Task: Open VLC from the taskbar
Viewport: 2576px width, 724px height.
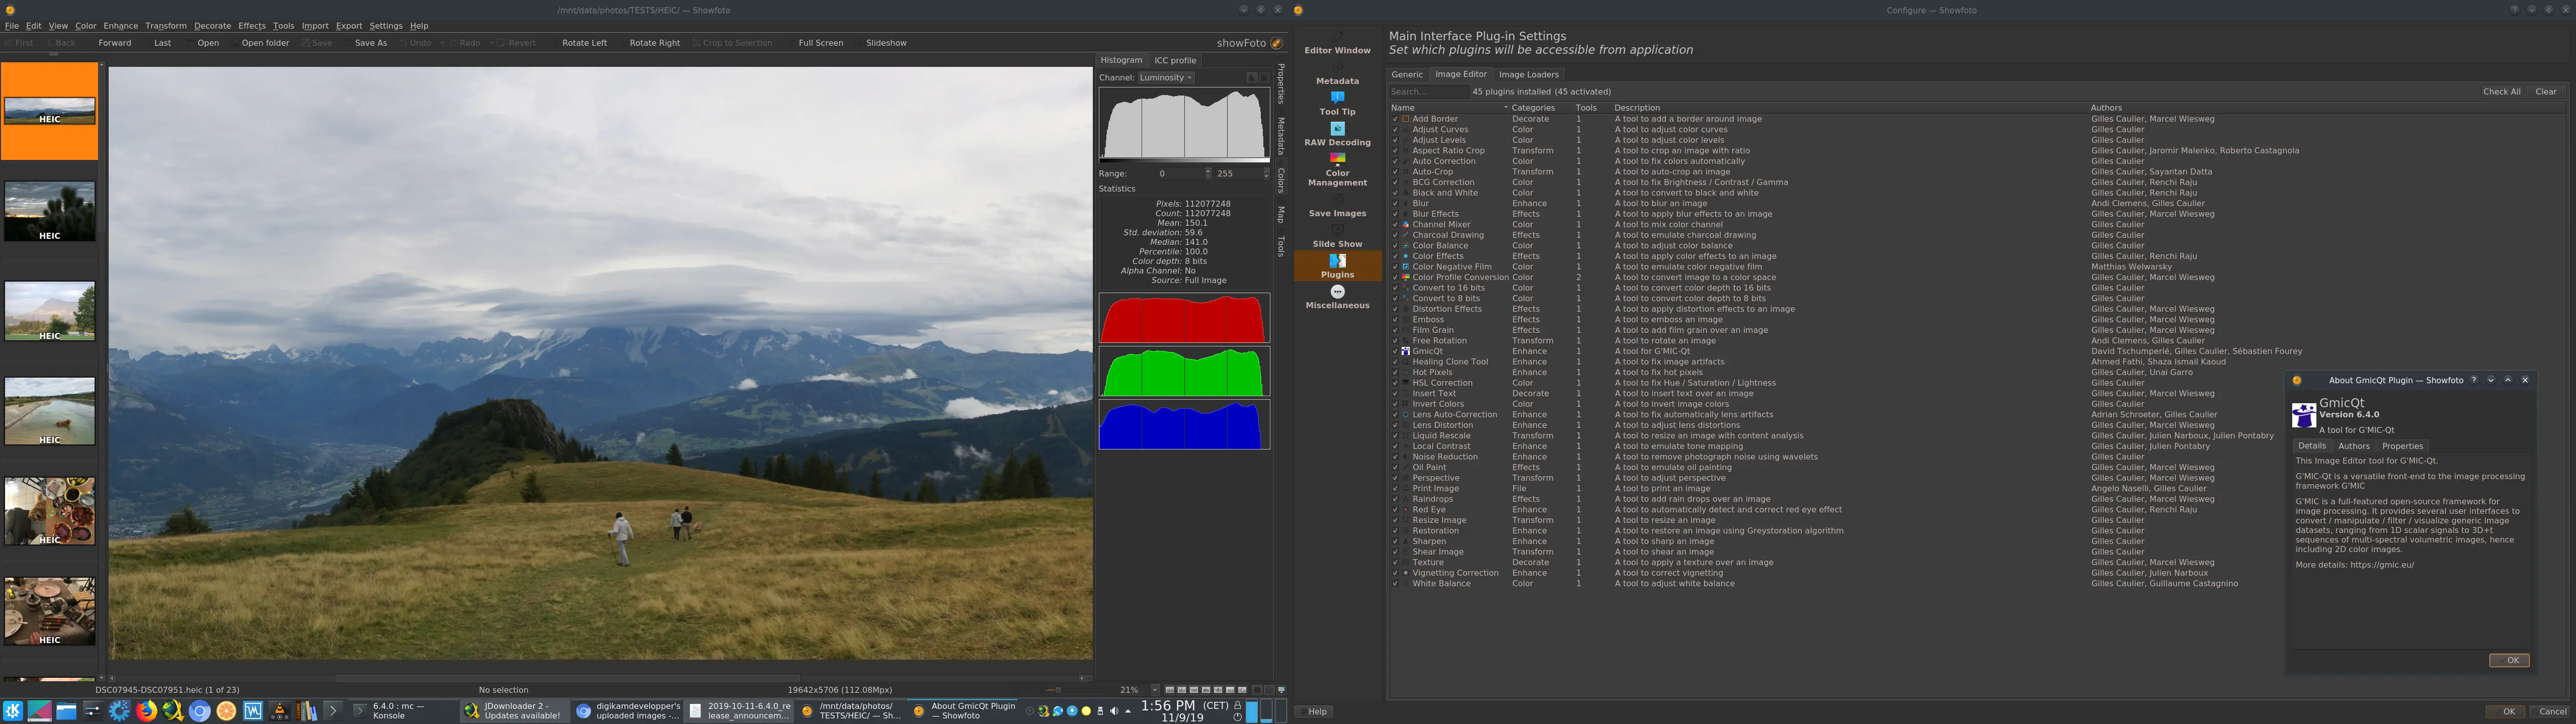Action: 280,711
